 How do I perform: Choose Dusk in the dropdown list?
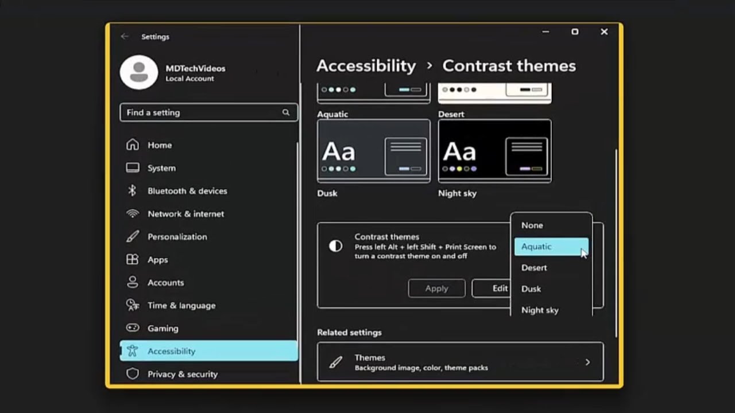tap(551, 289)
